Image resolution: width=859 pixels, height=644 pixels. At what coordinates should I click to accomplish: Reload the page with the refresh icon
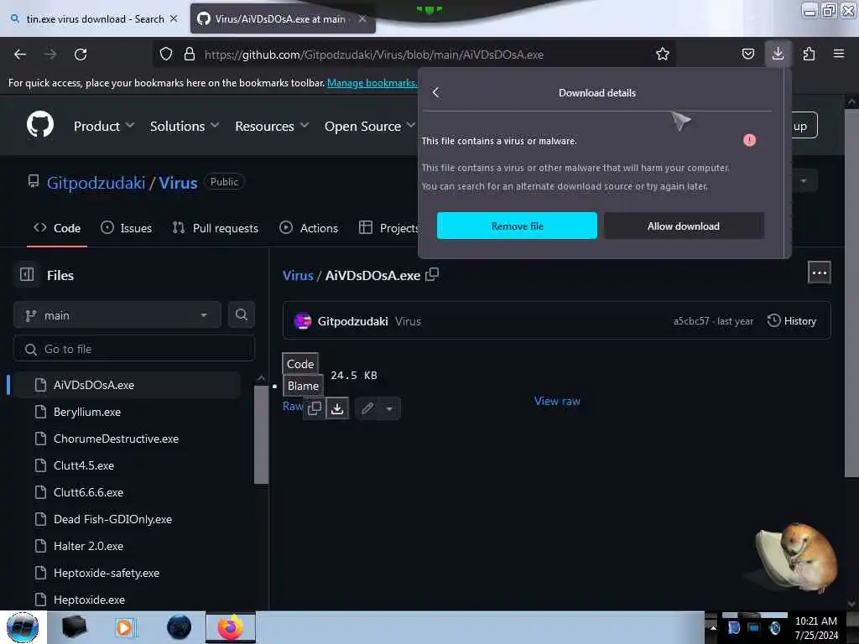81,55
